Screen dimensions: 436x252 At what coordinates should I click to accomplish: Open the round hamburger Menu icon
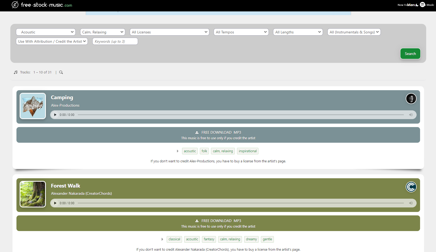coord(422,5)
